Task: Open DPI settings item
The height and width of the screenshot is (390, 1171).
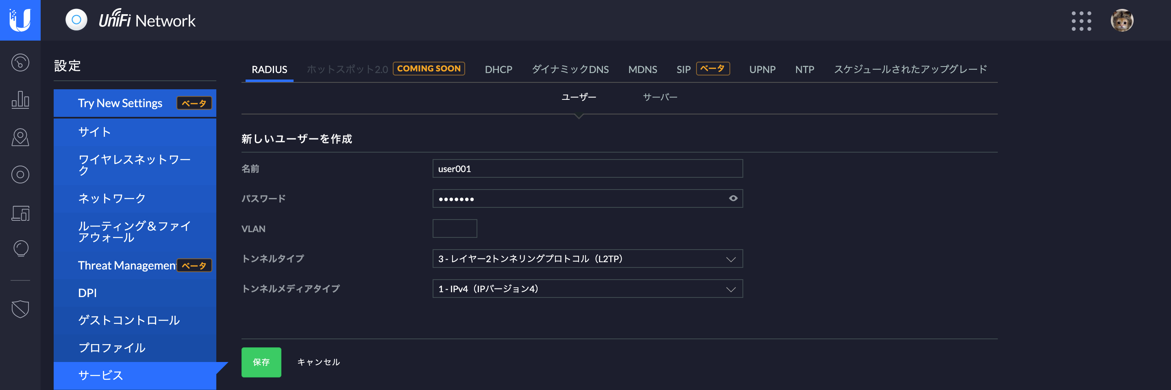Action: 135,293
